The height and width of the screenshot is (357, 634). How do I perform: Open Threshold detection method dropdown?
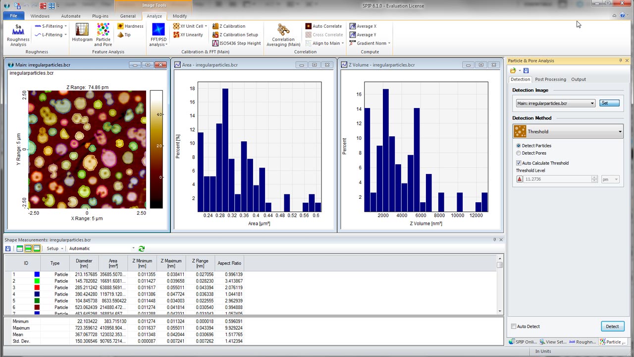(568, 132)
